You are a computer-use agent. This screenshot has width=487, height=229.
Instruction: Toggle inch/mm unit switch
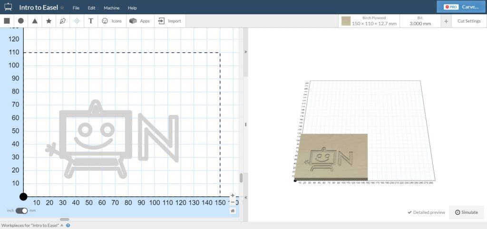pyautogui.click(x=21, y=210)
